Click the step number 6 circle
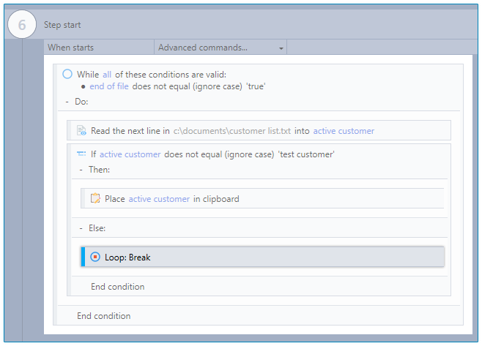The width and height of the screenshot is (482, 346). [22, 25]
